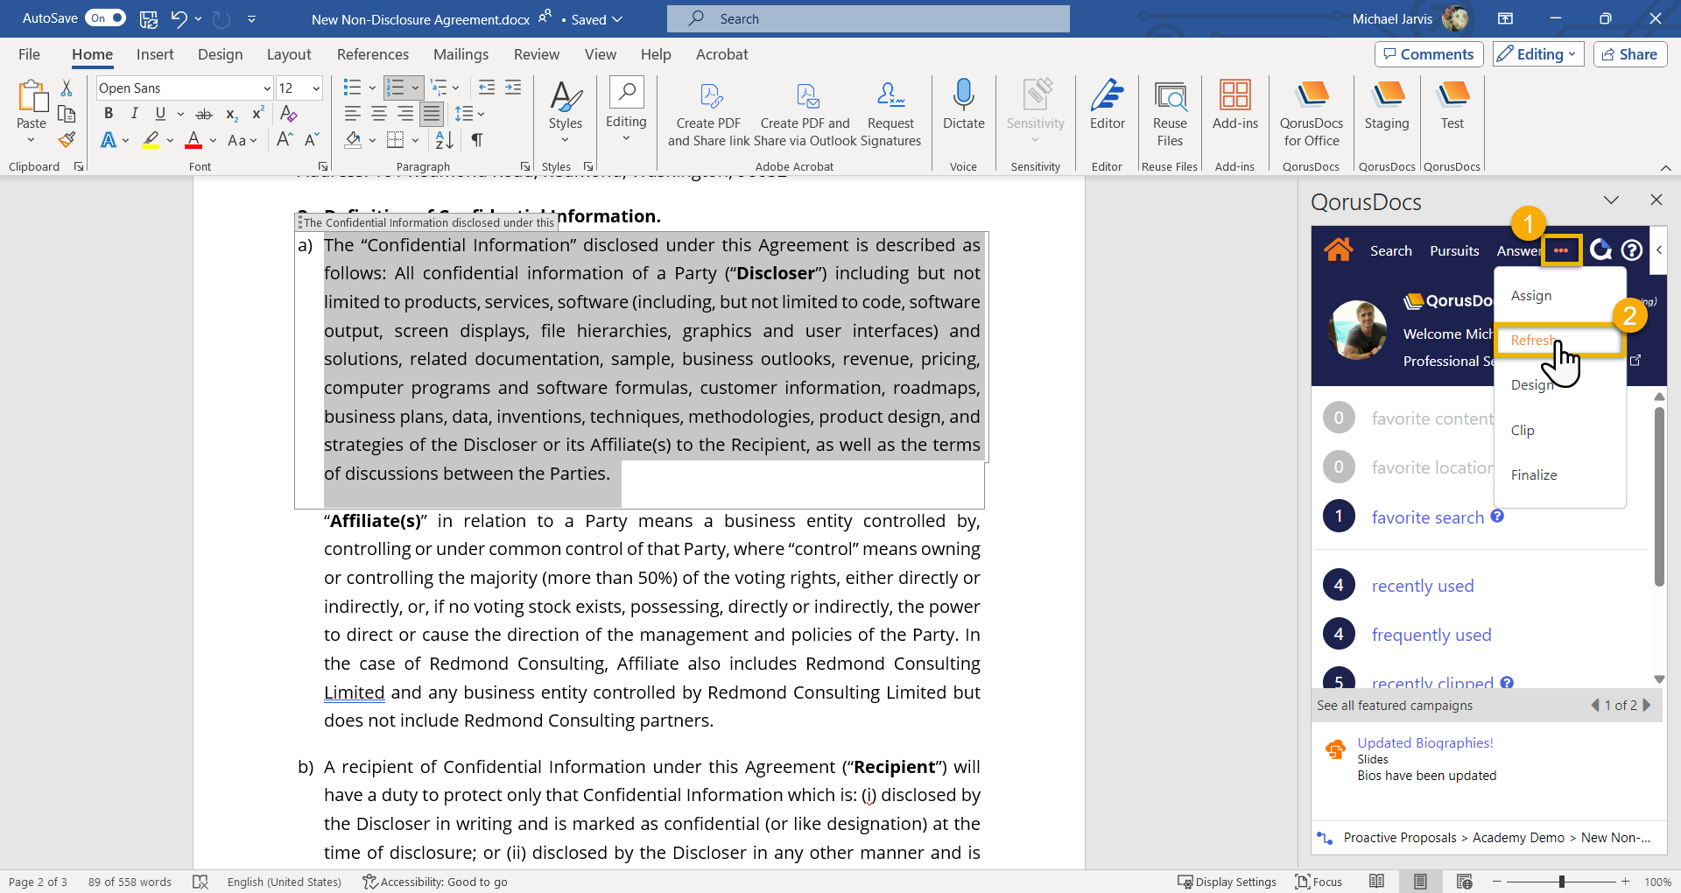Select Refresh from the QorusDocs menu
Viewport: 1681px width, 893px height.
pos(1533,341)
